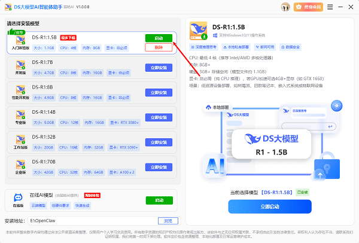Click the DS app logo in title bar
The width and height of the screenshot is (359, 243).
tap(8, 7)
